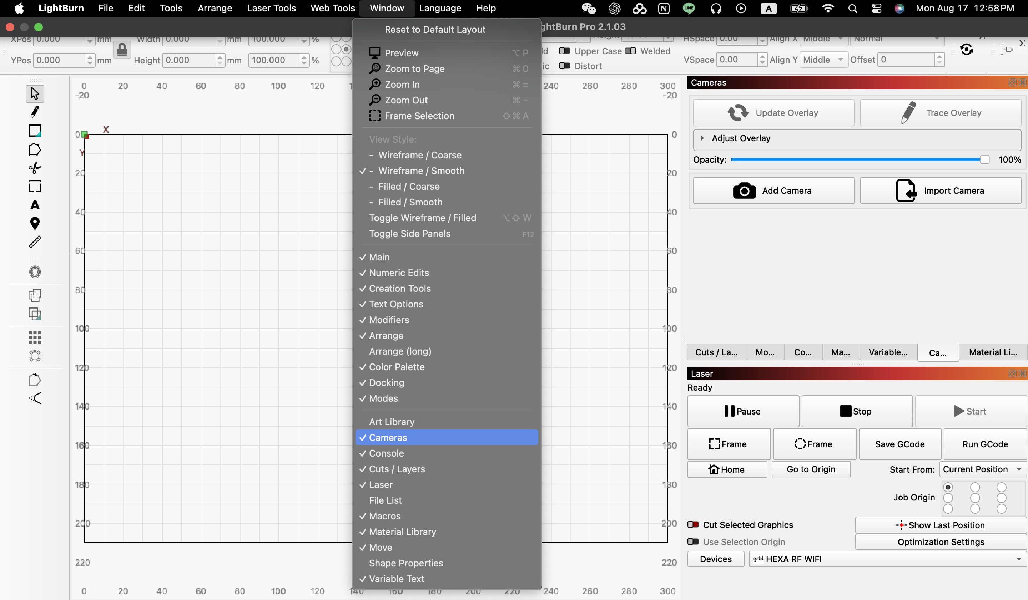Open the Circular Array tool

click(35, 356)
